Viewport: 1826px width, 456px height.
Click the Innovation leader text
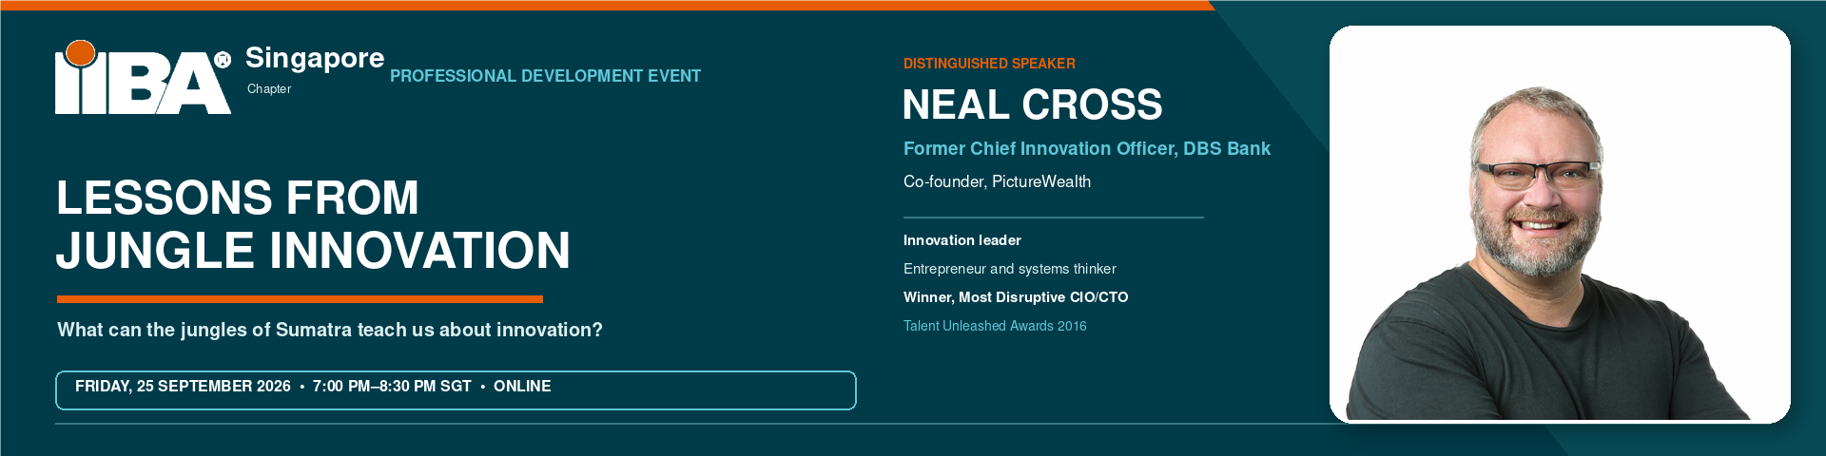pyautogui.click(x=962, y=240)
